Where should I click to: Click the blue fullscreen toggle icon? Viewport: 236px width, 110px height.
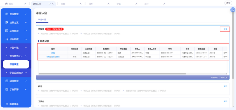pyautogui.click(x=233, y=10)
